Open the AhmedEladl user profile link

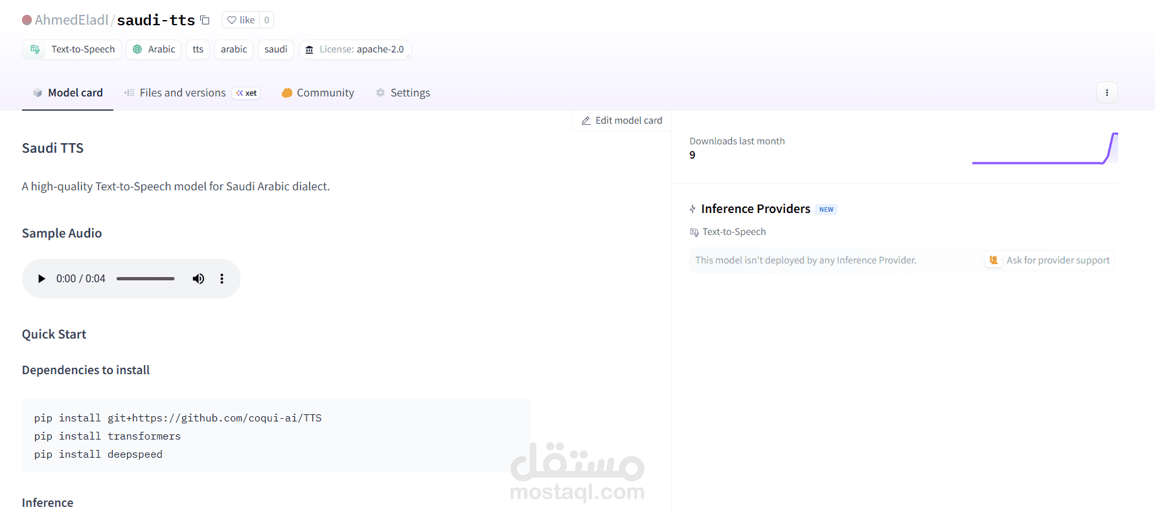tap(71, 20)
